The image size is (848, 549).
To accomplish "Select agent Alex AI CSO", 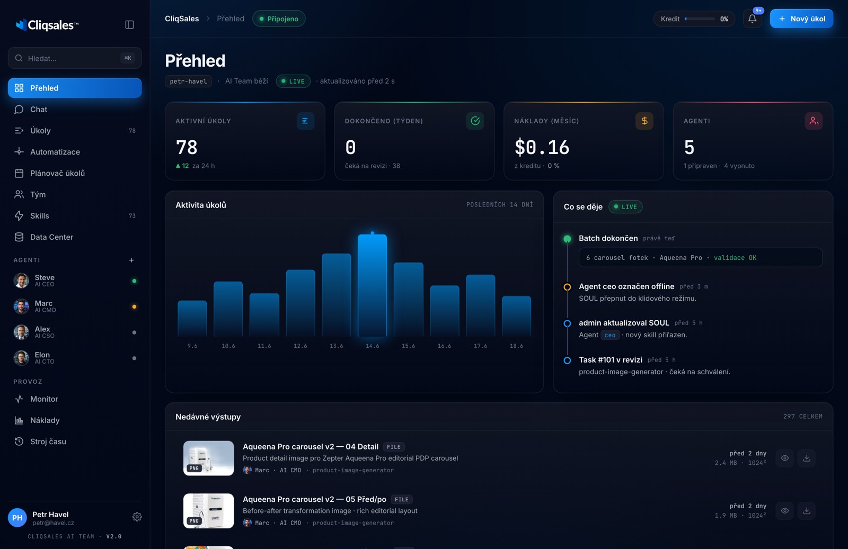I will click(75, 332).
